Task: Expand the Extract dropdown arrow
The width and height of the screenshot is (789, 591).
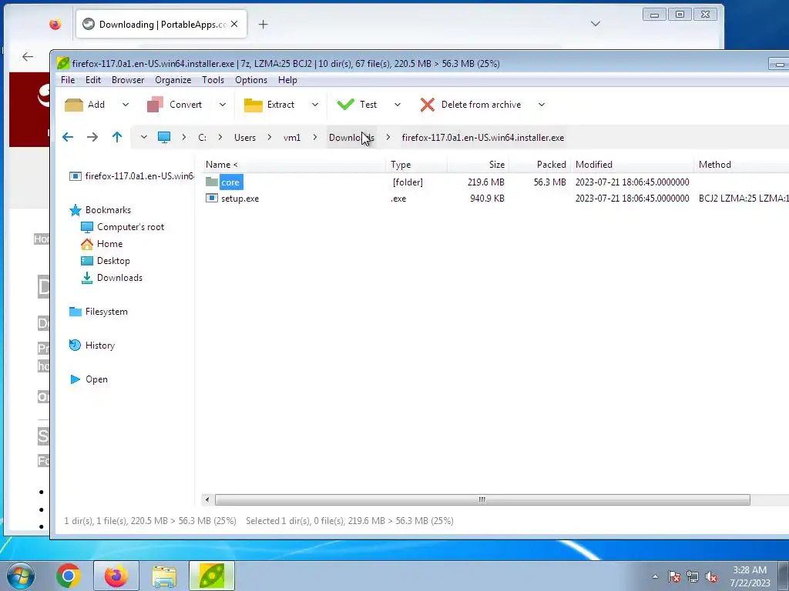Action: click(x=315, y=105)
